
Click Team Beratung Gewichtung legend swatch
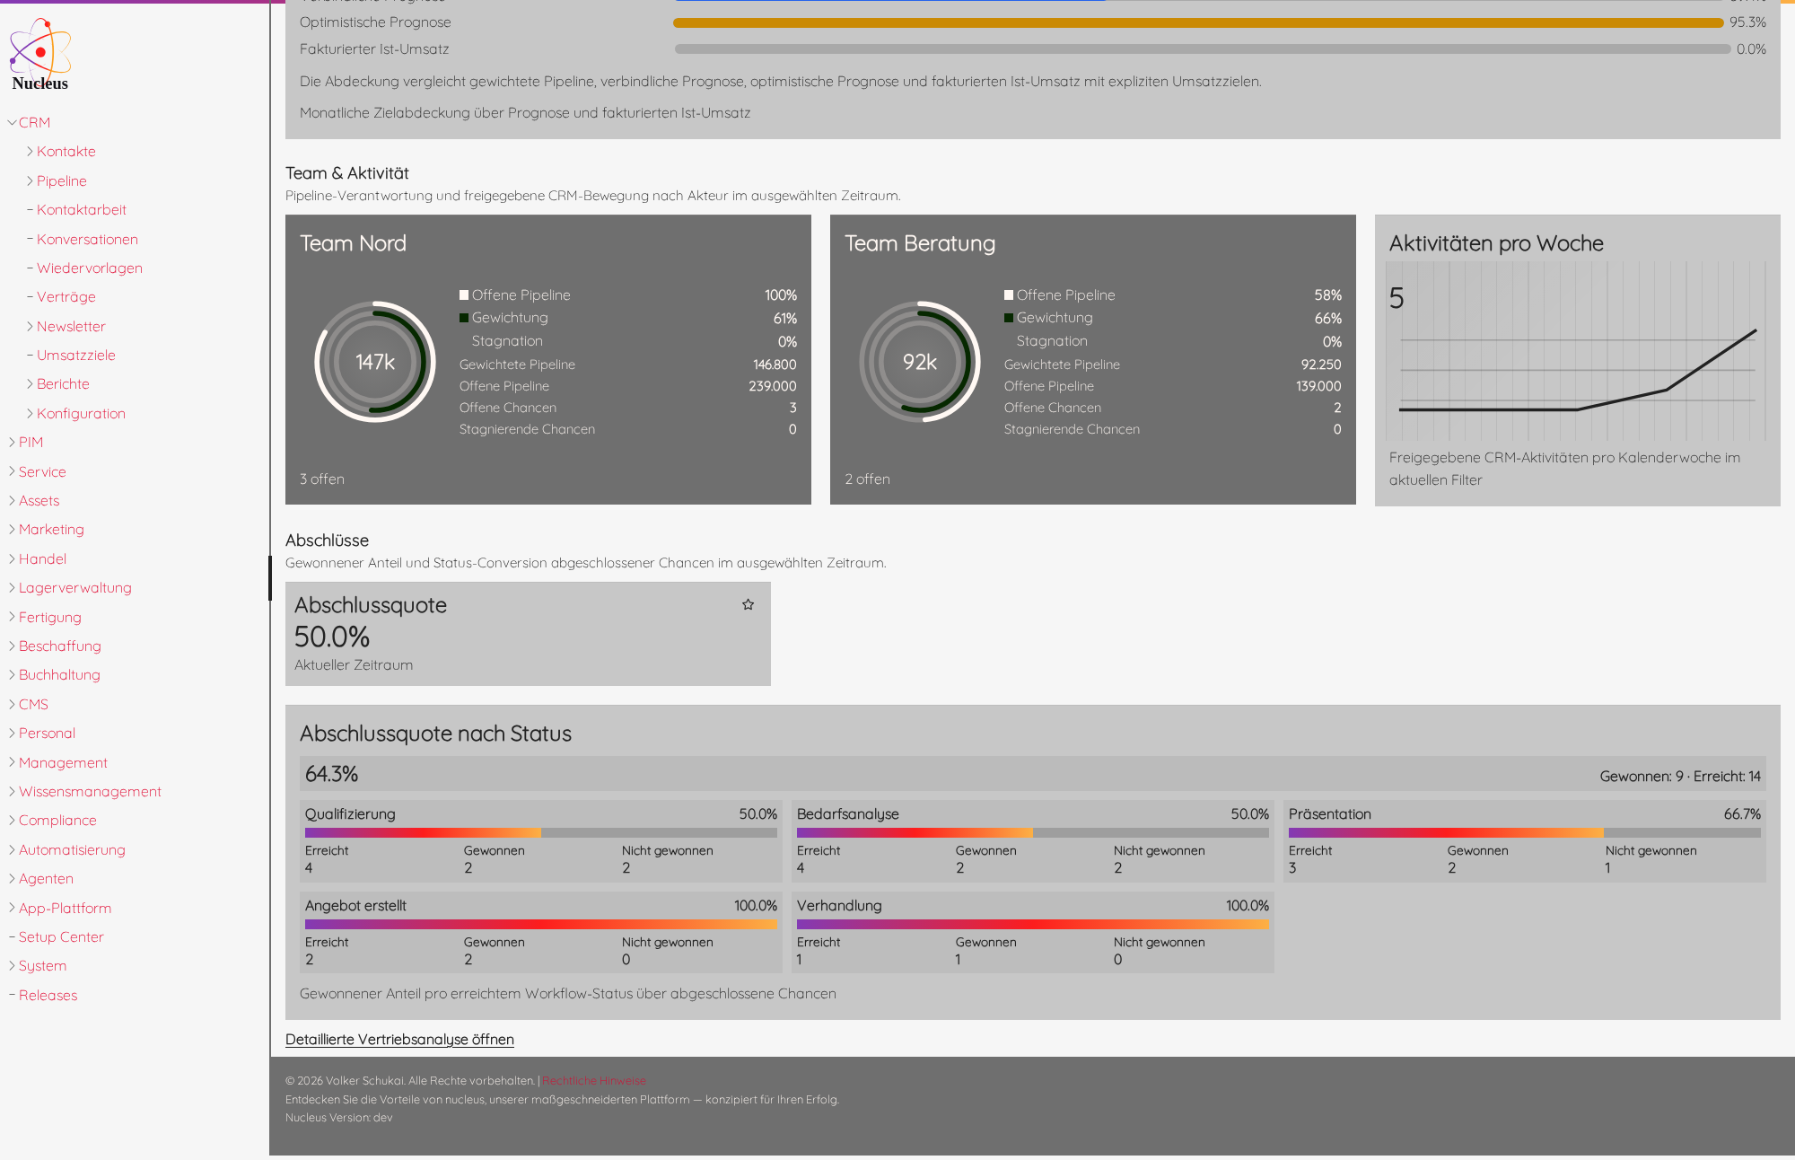(x=1009, y=318)
